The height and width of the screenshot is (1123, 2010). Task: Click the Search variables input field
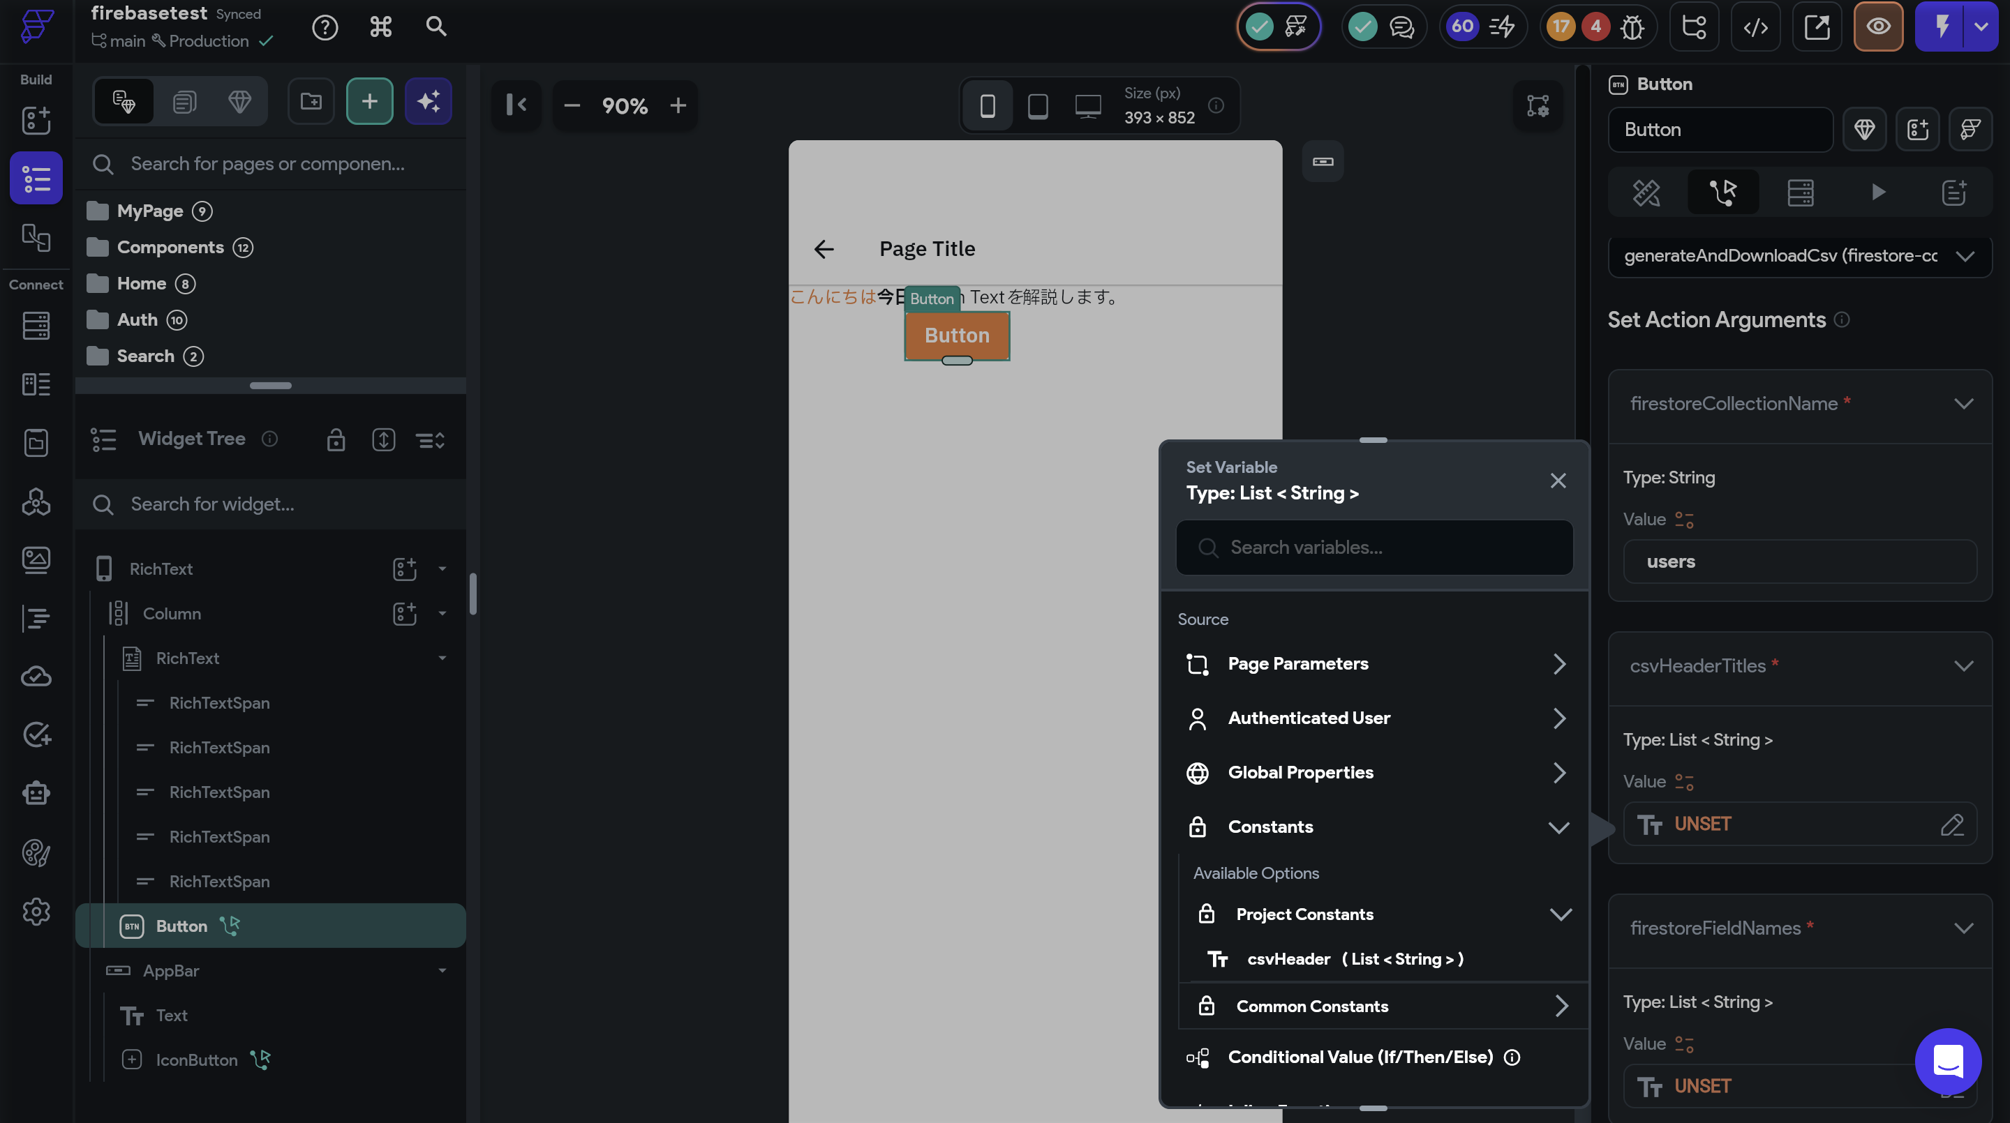tap(1374, 548)
